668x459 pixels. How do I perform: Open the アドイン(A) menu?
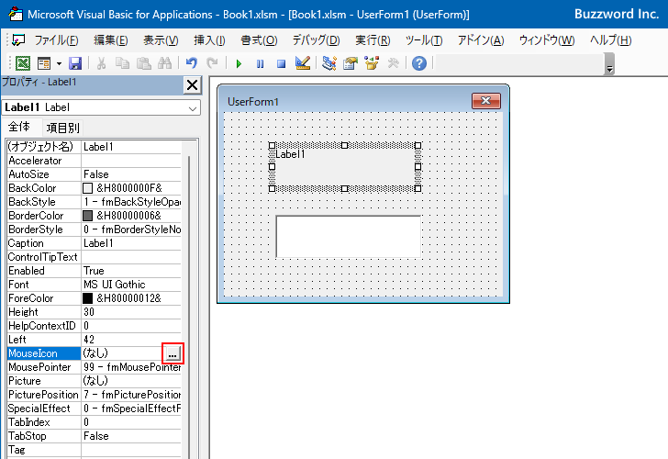481,40
